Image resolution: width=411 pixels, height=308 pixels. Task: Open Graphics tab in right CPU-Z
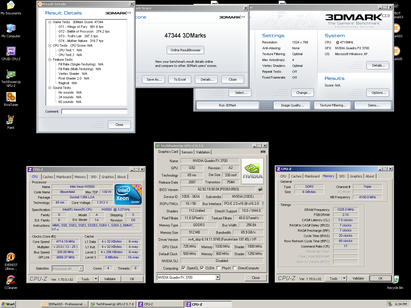[x=356, y=176]
